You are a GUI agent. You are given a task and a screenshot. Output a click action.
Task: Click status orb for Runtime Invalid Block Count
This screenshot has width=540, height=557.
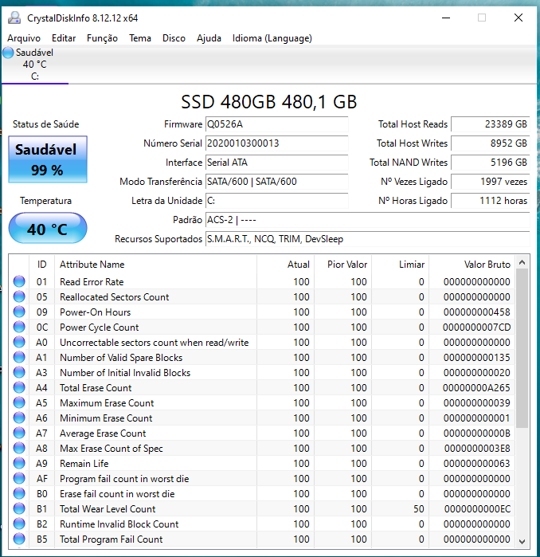click(x=19, y=524)
